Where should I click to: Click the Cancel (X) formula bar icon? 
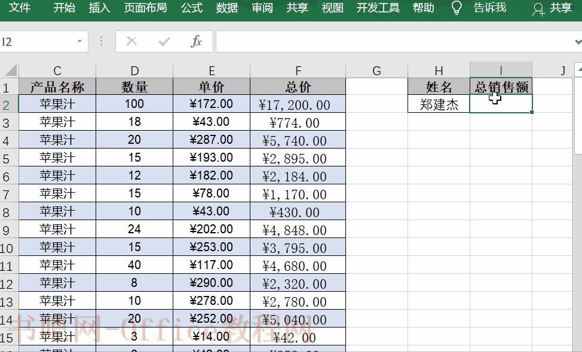click(131, 41)
